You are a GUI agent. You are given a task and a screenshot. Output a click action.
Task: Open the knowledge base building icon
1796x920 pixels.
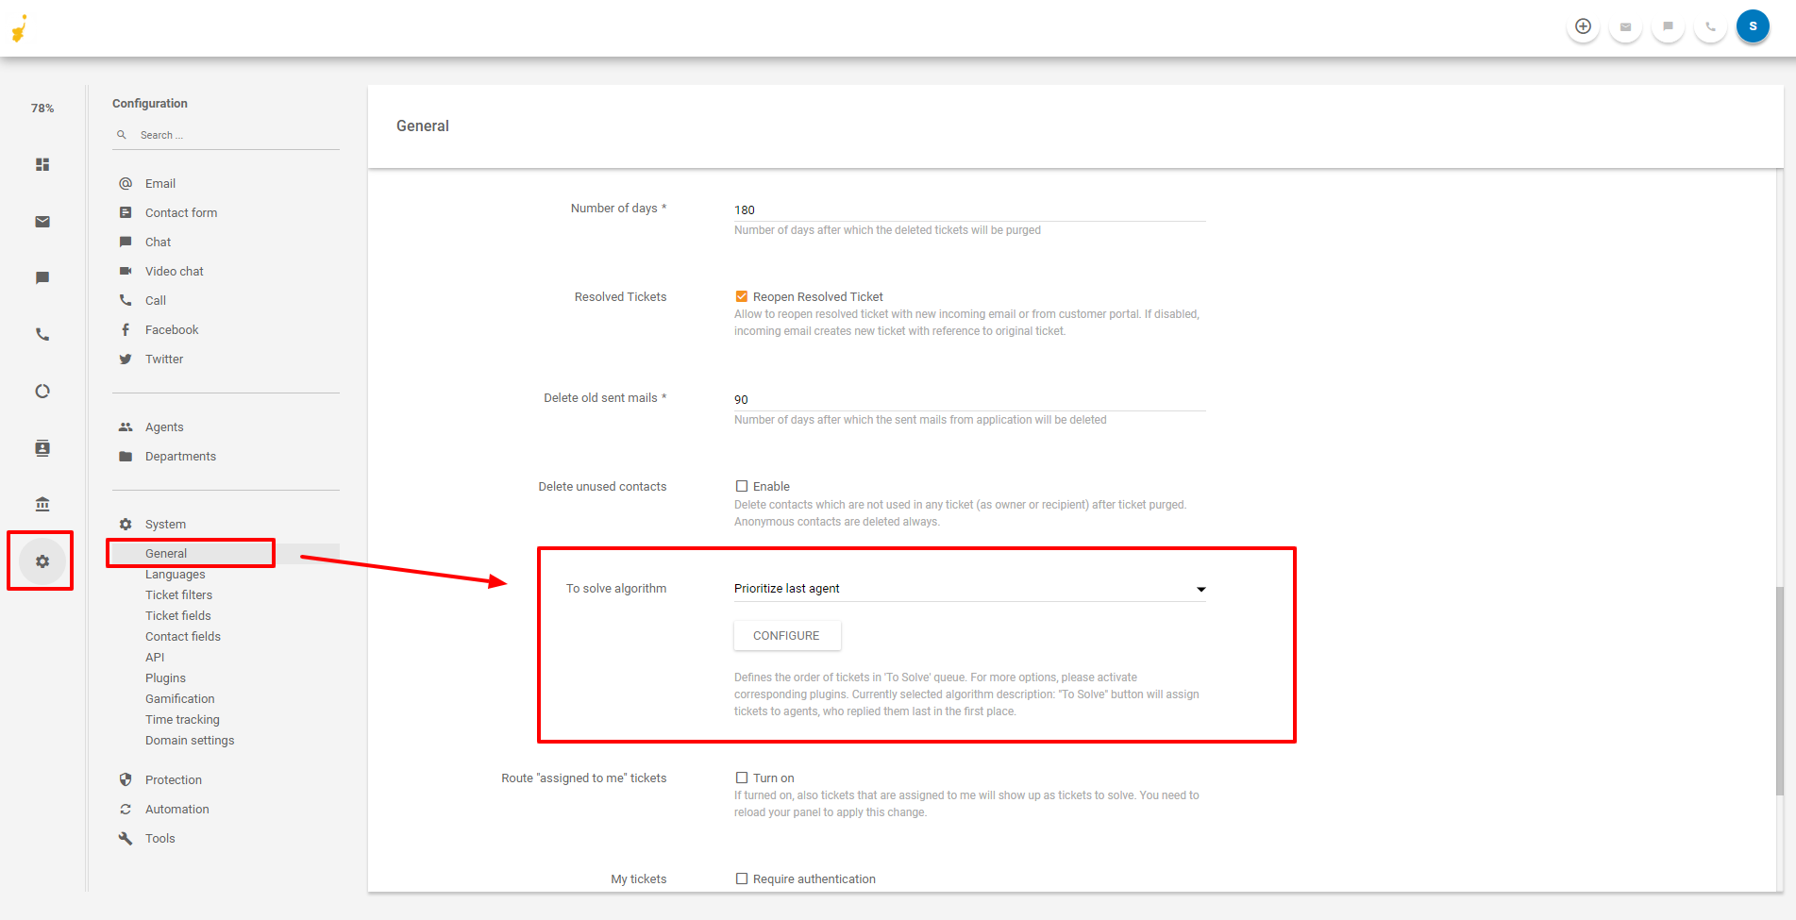pos(42,504)
